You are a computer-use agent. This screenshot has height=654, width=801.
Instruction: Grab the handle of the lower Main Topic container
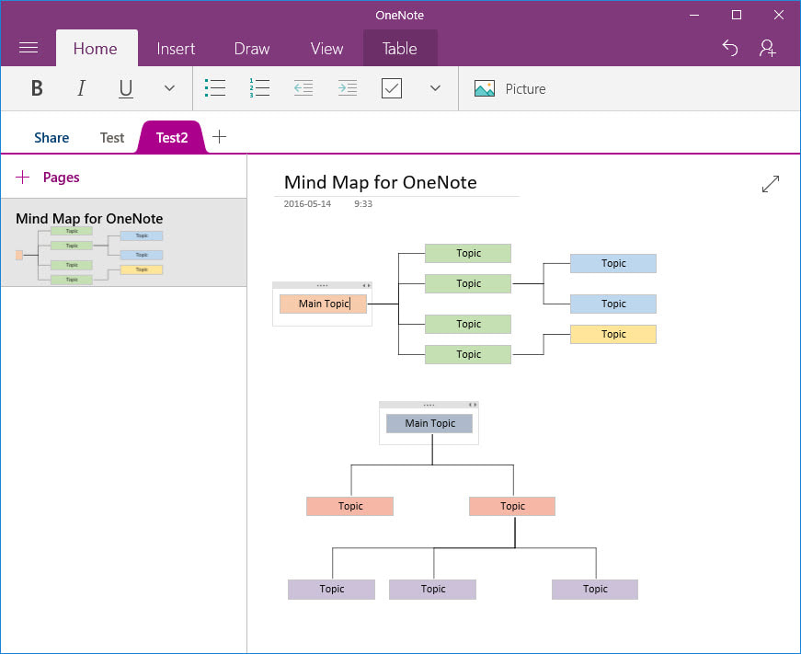429,405
